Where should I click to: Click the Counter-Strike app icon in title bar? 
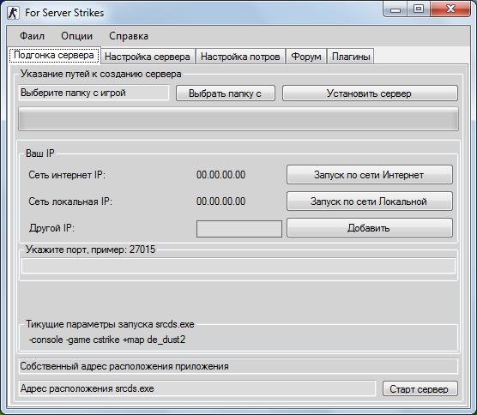14,13
